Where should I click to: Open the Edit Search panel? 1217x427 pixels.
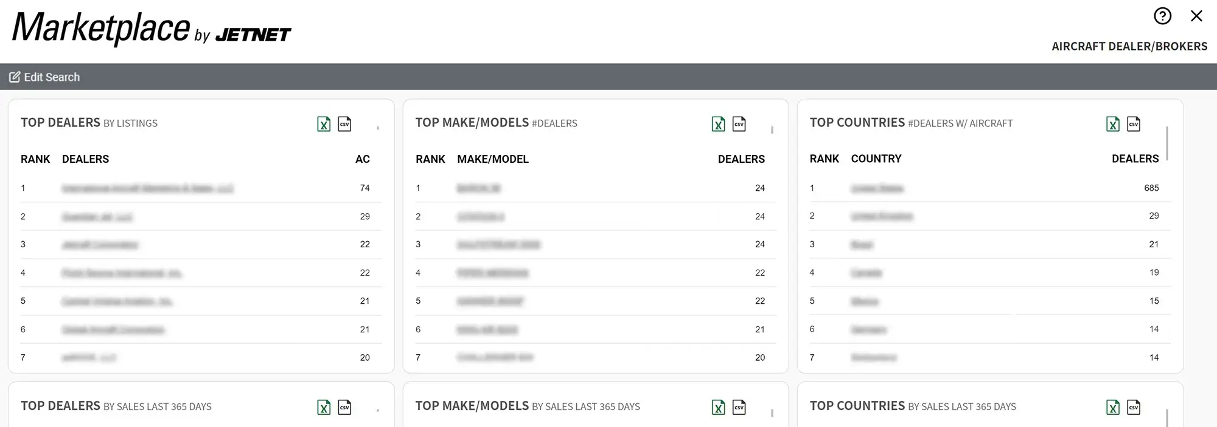(52, 77)
